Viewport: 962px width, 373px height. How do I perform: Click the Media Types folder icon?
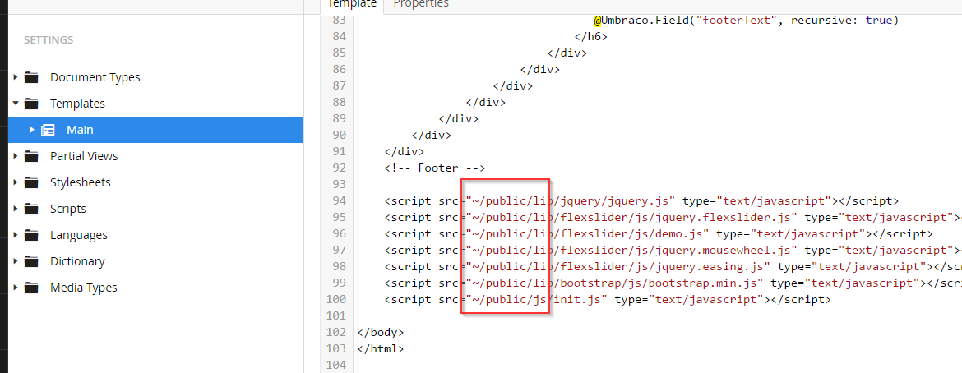(31, 288)
